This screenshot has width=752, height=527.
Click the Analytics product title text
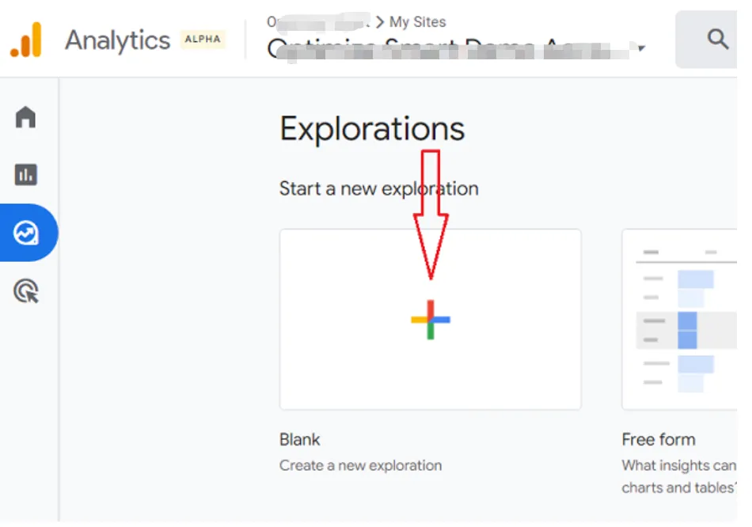[117, 40]
